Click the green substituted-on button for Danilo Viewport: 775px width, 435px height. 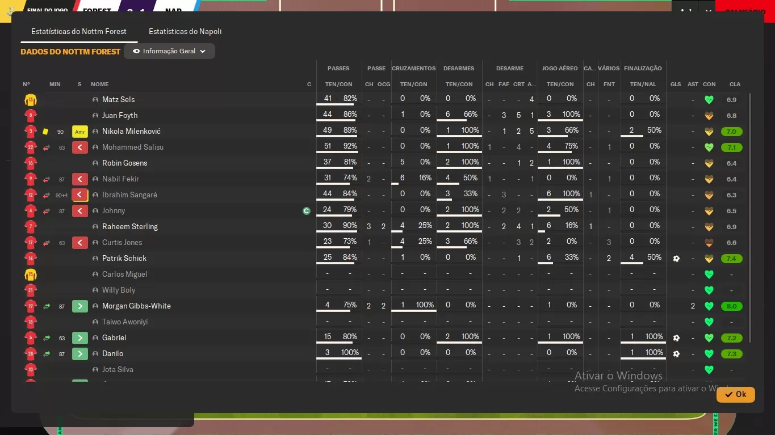click(x=80, y=354)
